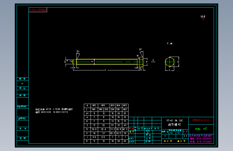The width and height of the screenshot is (233, 151).
Task: Click the 螺钉 M16×220 designation note line
Action: [52, 112]
